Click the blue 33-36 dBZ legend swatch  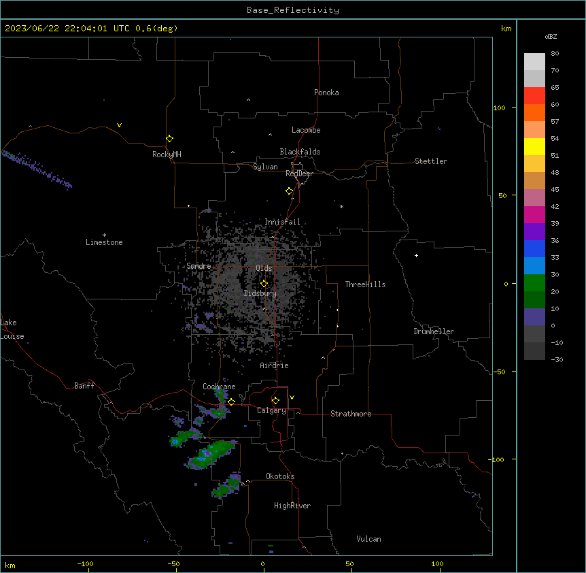pyautogui.click(x=534, y=248)
